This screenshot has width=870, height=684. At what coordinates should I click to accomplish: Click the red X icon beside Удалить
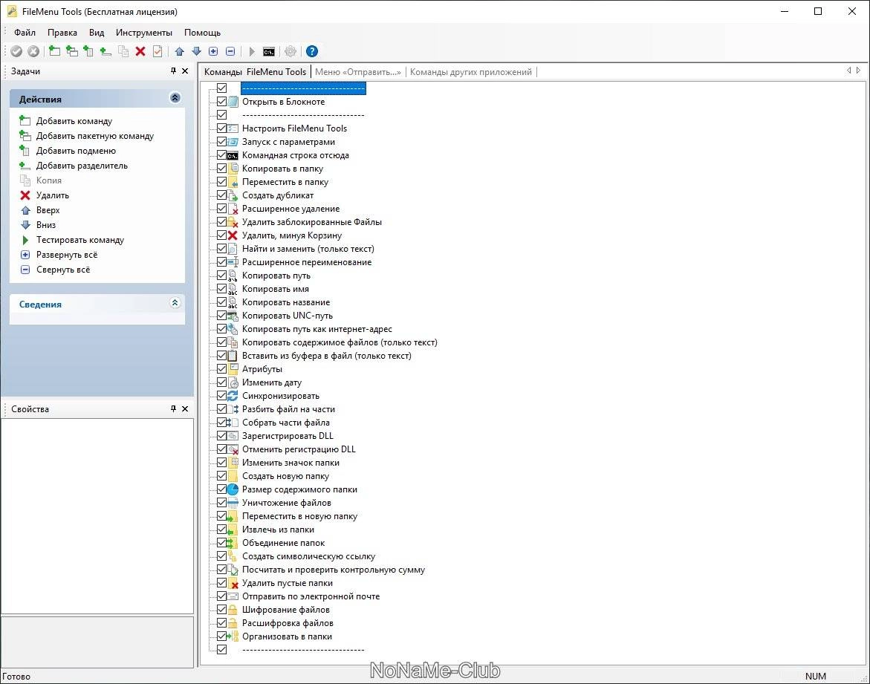[25, 195]
